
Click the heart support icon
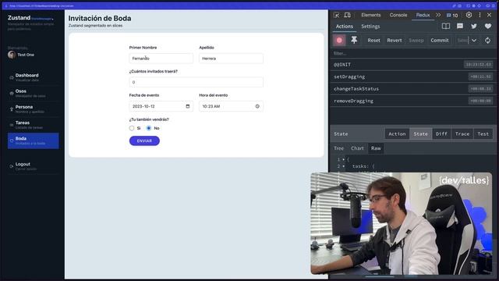(x=488, y=26)
